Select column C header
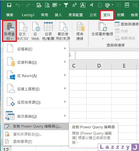 click(x=74, y=66)
